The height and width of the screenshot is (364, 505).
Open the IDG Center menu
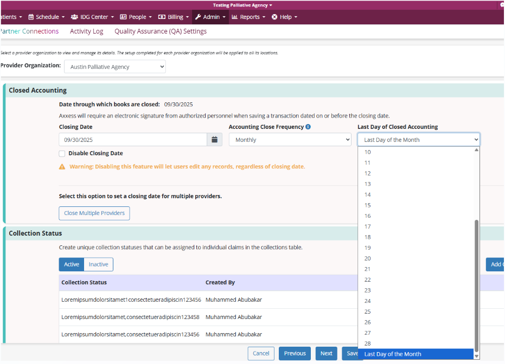[x=92, y=17]
